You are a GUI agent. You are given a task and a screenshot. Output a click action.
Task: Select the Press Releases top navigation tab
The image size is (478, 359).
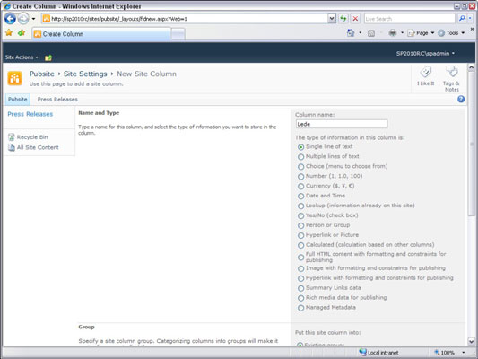click(57, 99)
